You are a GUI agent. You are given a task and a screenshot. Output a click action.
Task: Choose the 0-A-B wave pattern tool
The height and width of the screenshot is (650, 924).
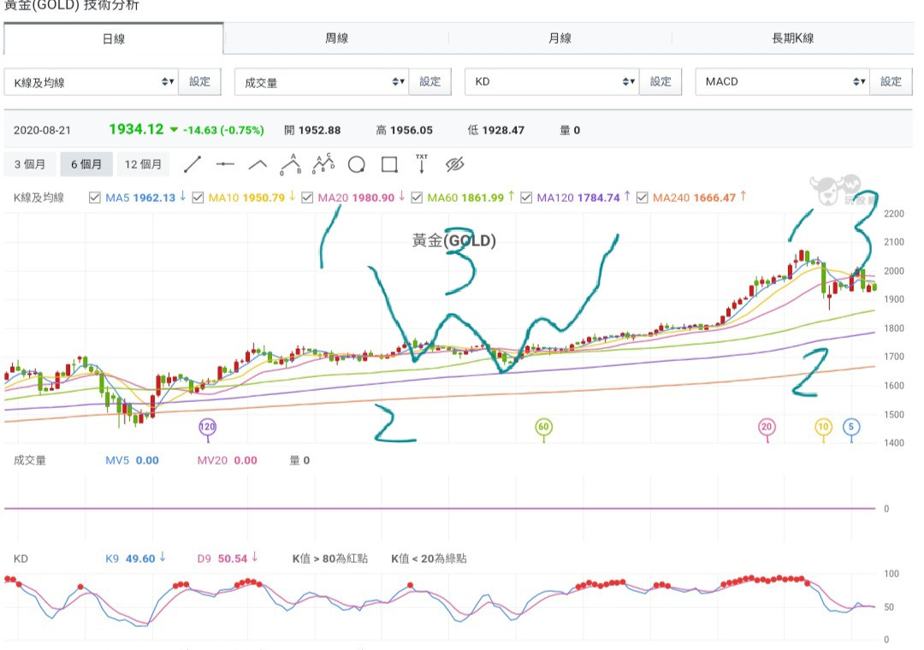click(x=291, y=163)
